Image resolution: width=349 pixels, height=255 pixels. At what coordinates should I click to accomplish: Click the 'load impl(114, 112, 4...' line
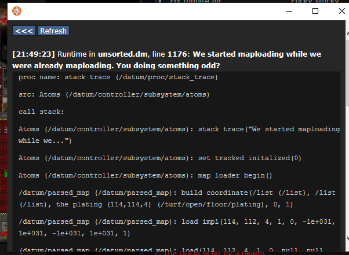[x=177, y=227]
